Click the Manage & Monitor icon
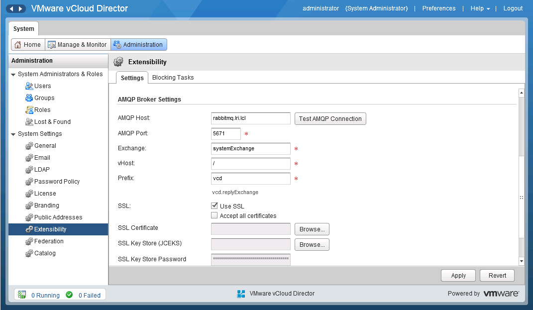This screenshot has width=533, height=310. coord(52,45)
